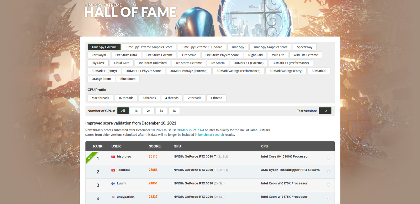Screen dimensions: 420x204
Task: Click the flag icon beside andypark84
Action: pyautogui.click(x=113, y=197)
